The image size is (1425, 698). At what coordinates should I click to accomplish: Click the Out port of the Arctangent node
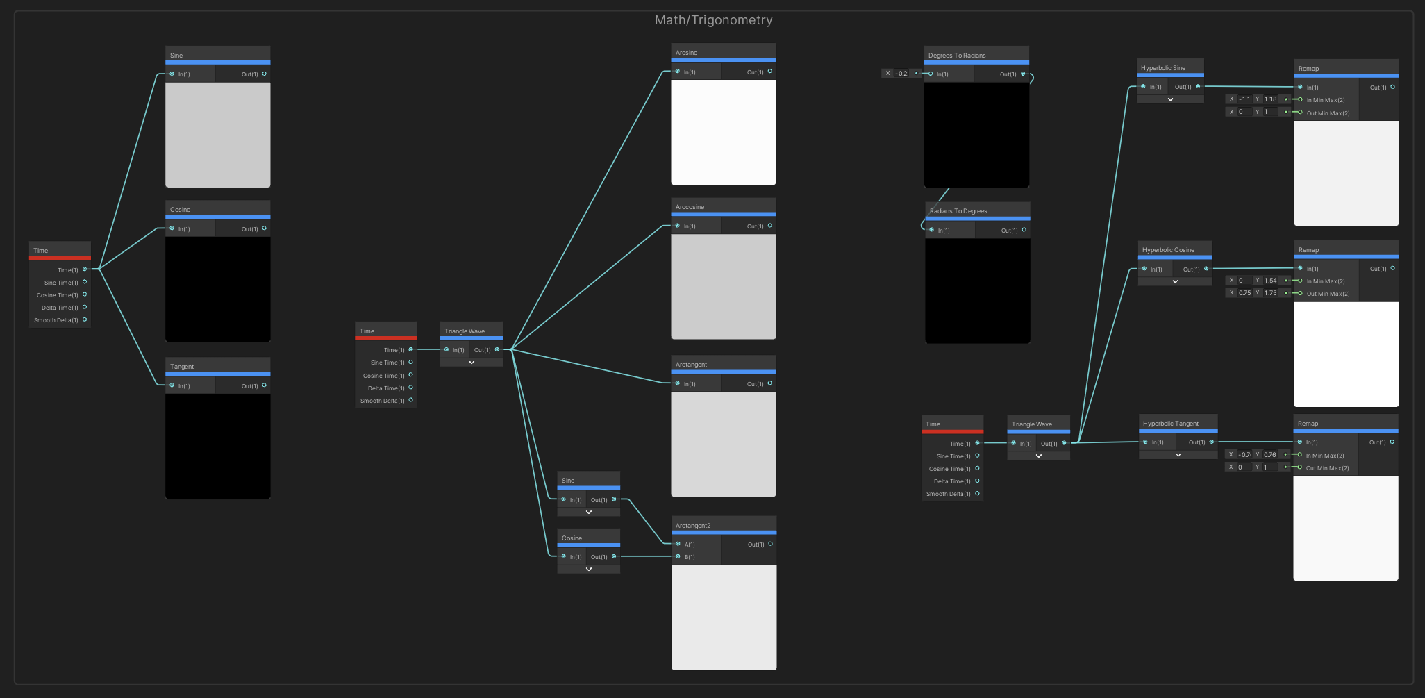[769, 383]
